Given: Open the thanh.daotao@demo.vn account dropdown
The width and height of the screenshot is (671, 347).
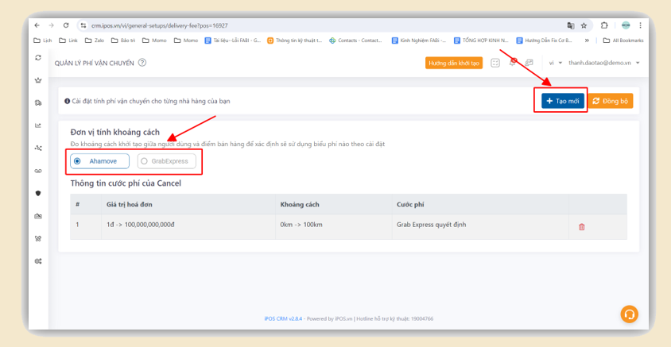Looking at the screenshot, I should [x=604, y=63].
